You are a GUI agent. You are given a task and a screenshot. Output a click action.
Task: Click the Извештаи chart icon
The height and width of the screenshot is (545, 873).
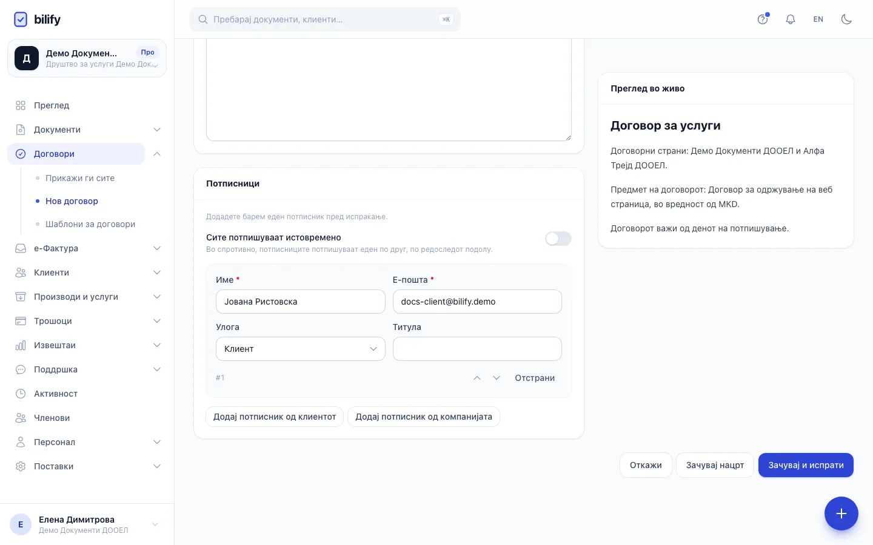pyautogui.click(x=21, y=345)
